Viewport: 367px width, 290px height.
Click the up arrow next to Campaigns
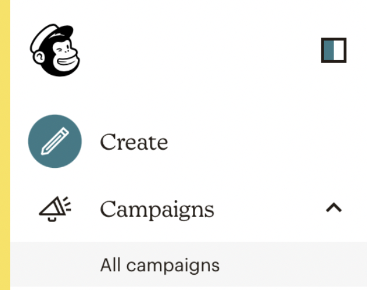(334, 208)
